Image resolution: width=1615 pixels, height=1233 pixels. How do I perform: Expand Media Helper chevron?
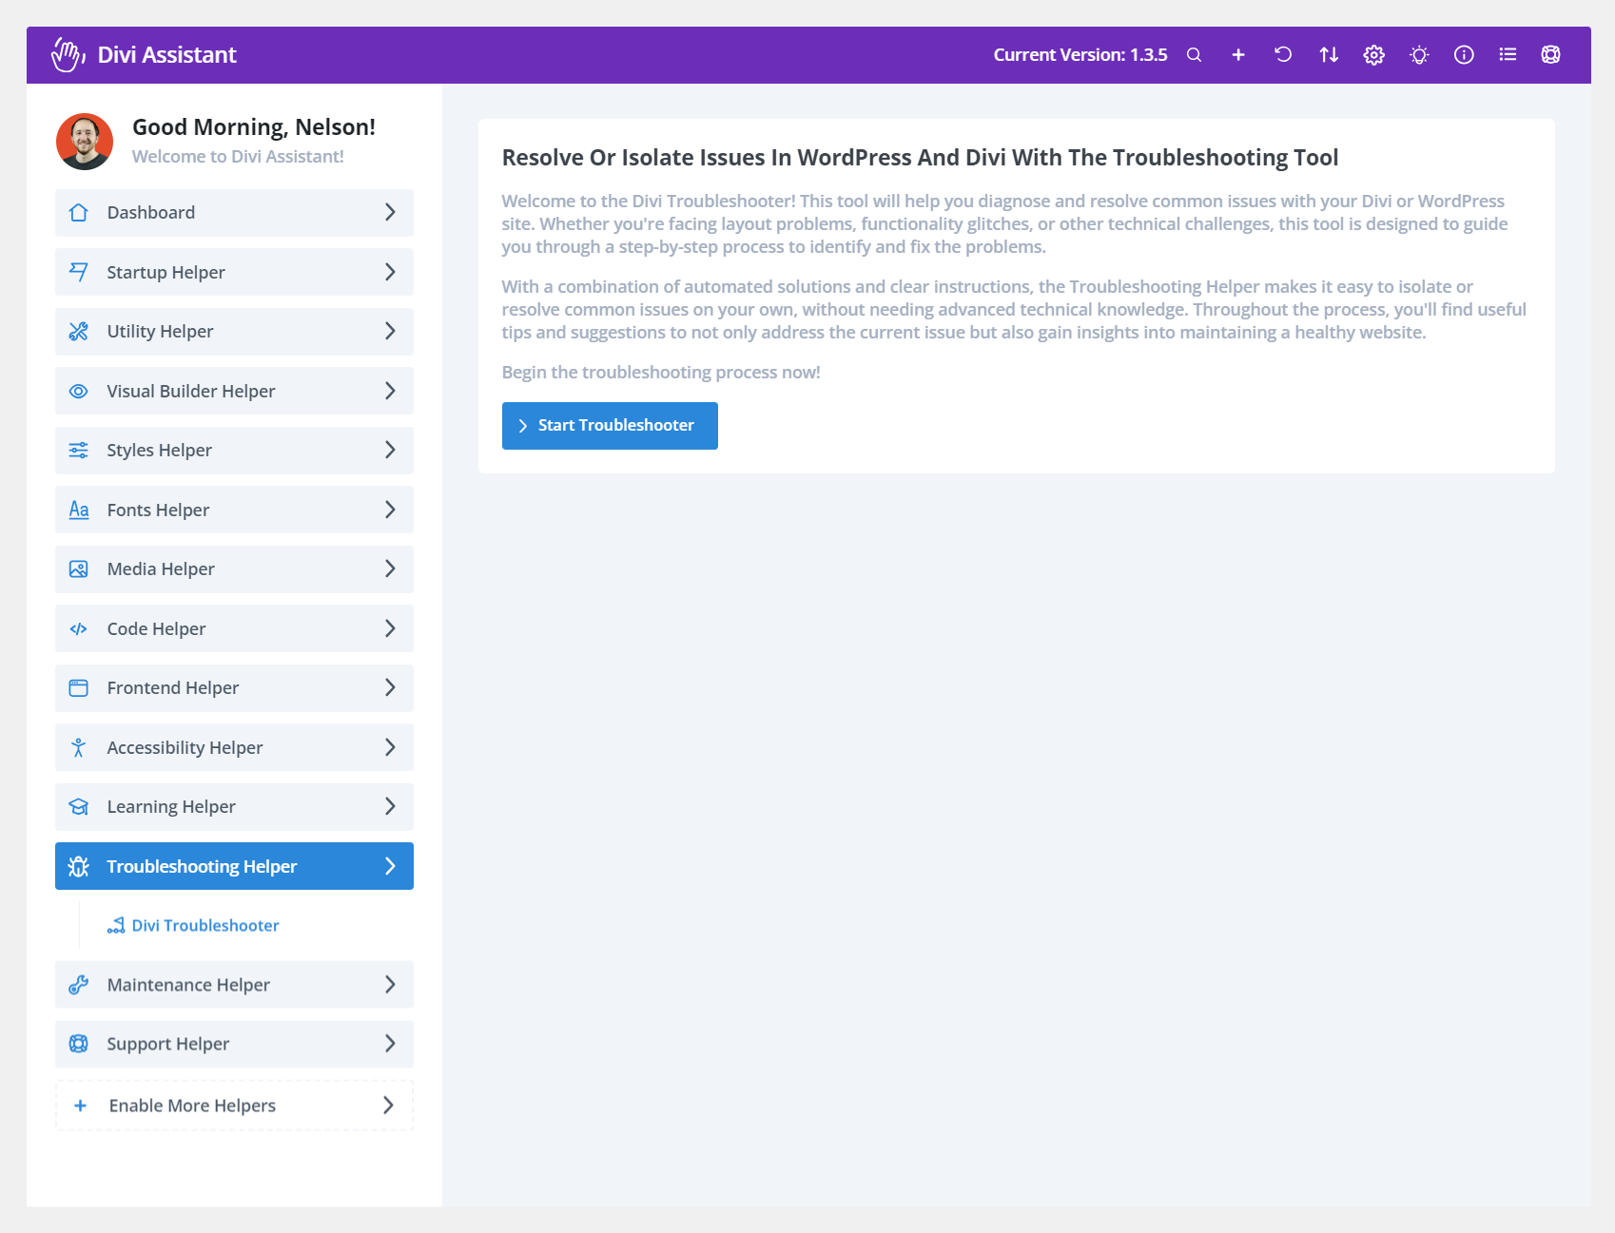(x=390, y=569)
